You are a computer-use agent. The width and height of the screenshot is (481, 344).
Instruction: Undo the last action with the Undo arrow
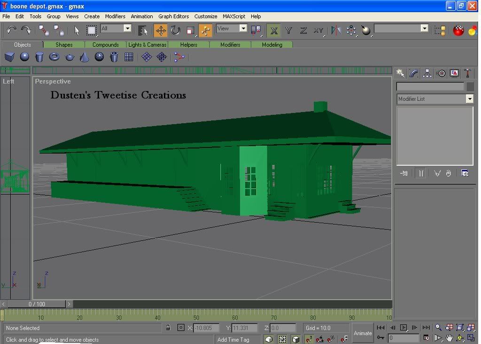[11, 31]
